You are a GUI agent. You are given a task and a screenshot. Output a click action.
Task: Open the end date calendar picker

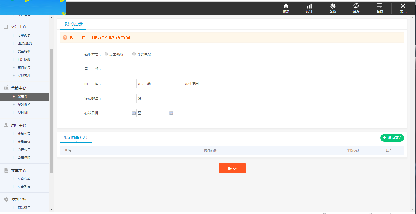pyautogui.click(x=171, y=113)
